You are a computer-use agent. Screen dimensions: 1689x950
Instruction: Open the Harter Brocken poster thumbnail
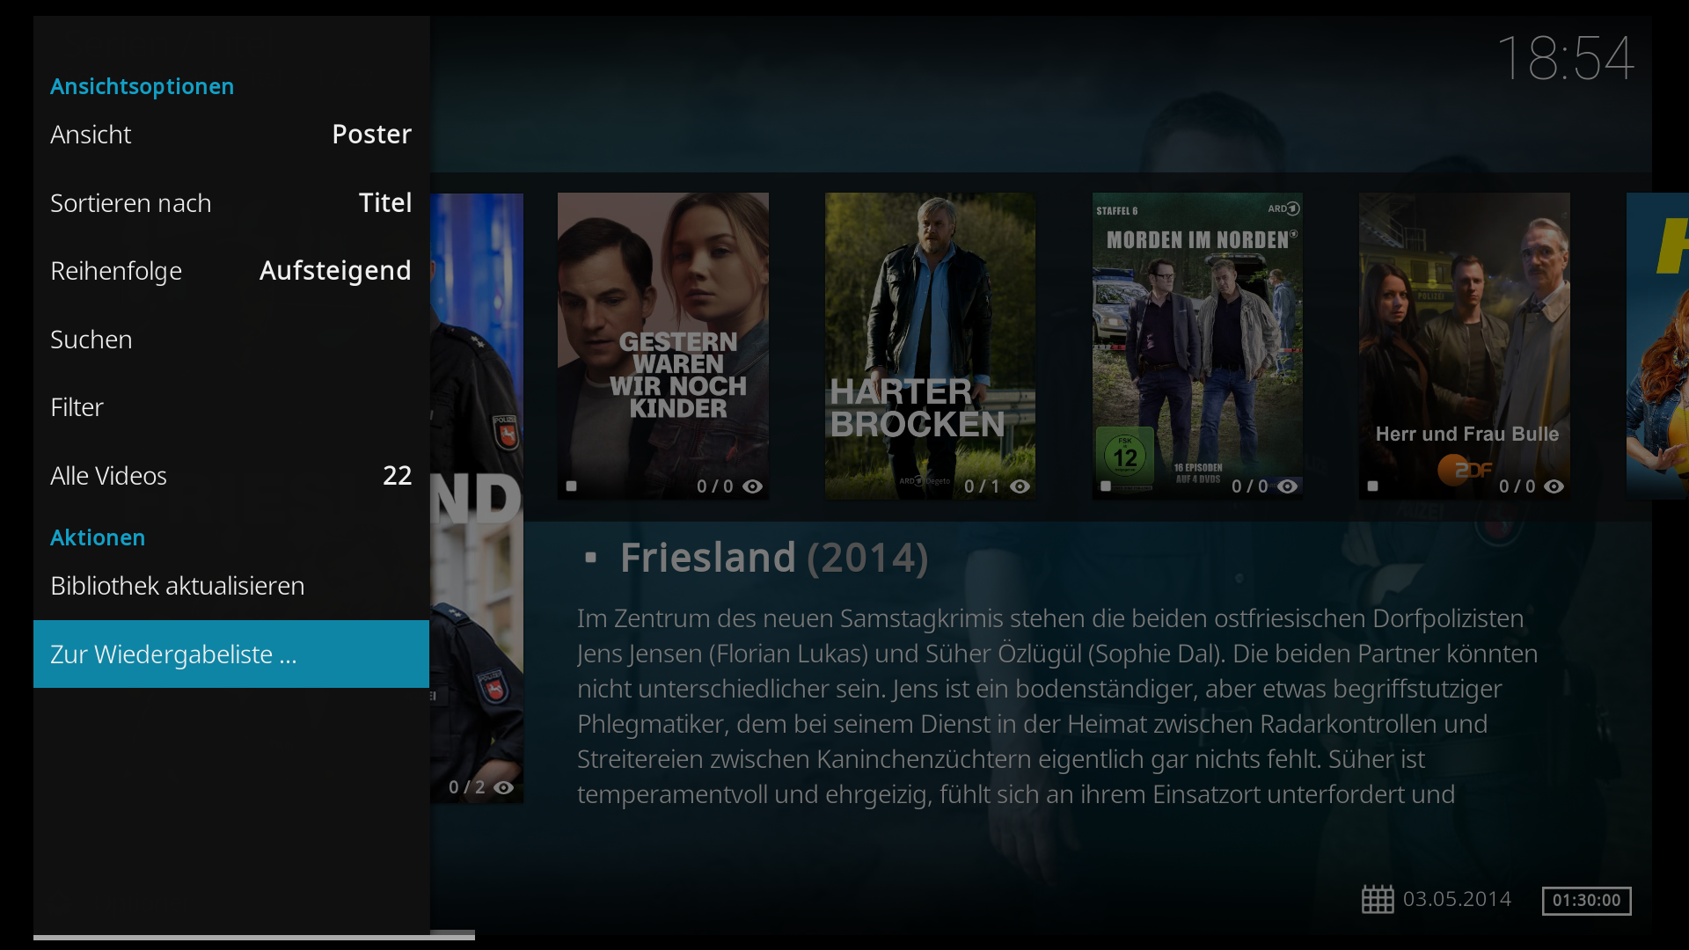(x=930, y=347)
